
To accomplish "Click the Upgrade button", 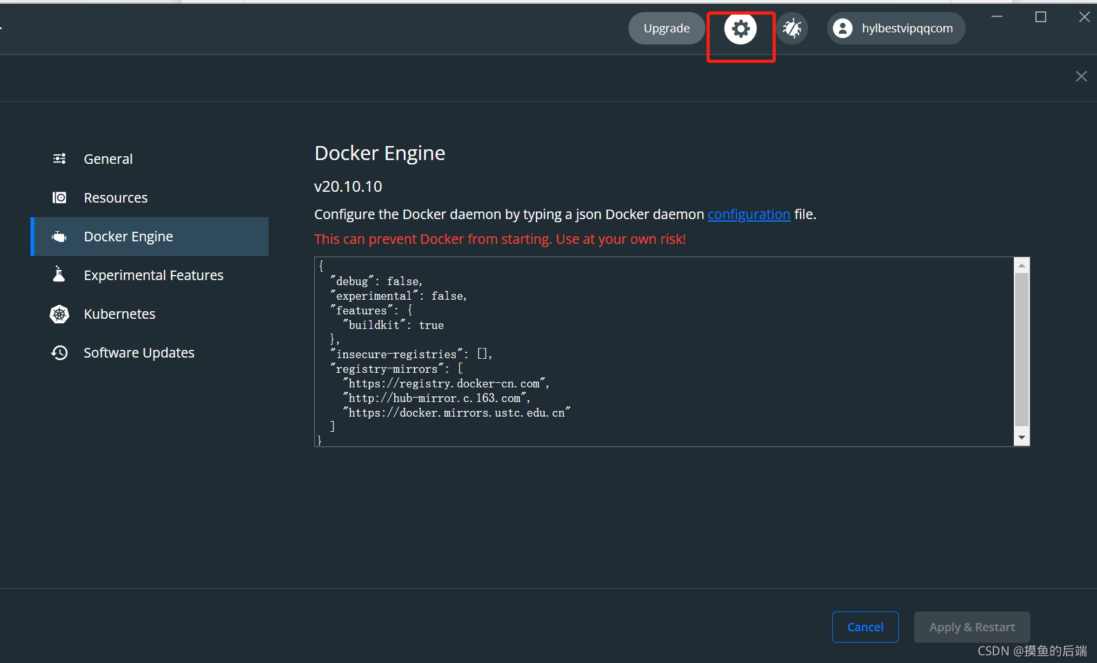I will (x=667, y=29).
